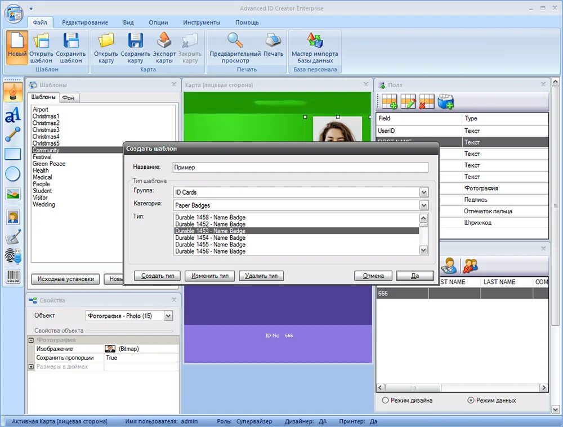This screenshot has height=427, width=563.
Task: Open the Файл ribbon tab
Action: tap(40, 23)
